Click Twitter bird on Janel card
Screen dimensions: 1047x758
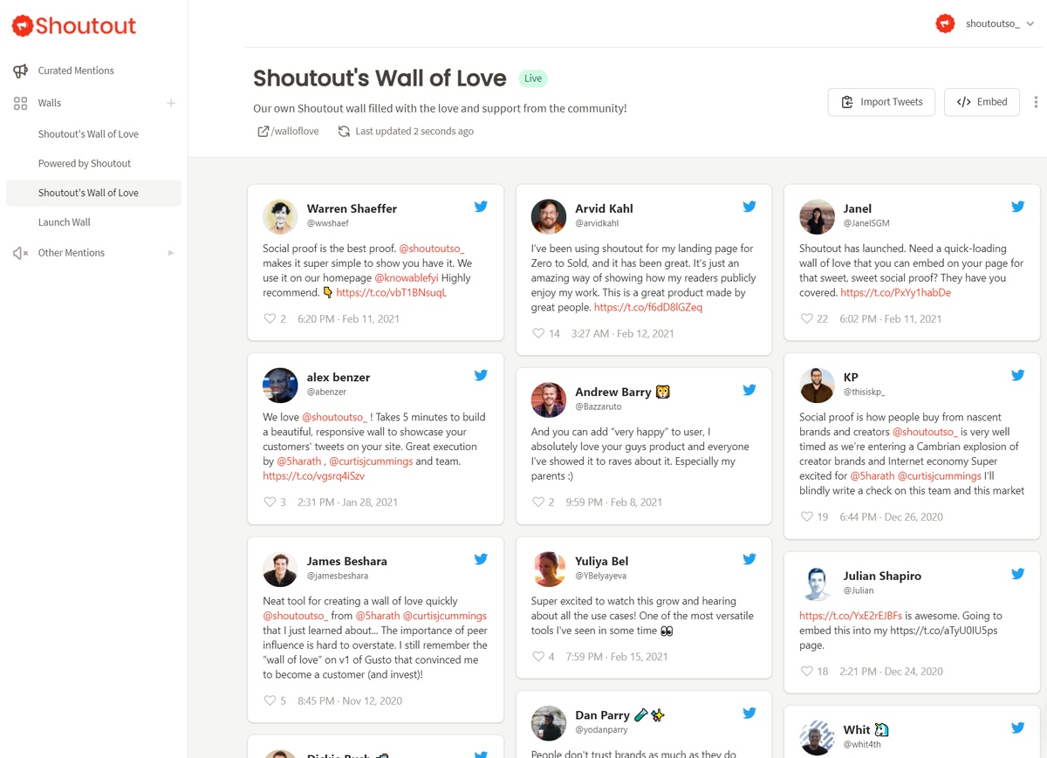1017,207
